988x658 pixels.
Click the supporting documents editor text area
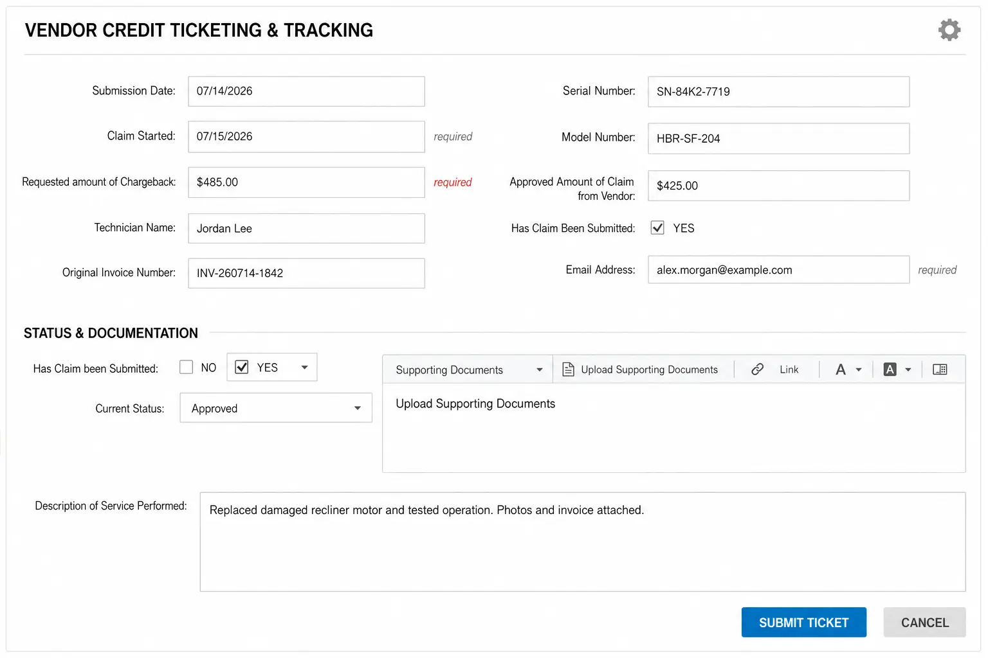coord(674,428)
